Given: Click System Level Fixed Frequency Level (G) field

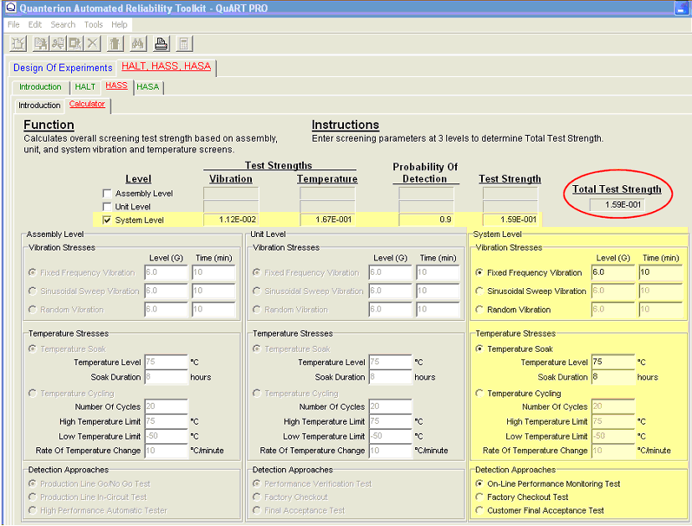Looking at the screenshot, I should click(613, 272).
